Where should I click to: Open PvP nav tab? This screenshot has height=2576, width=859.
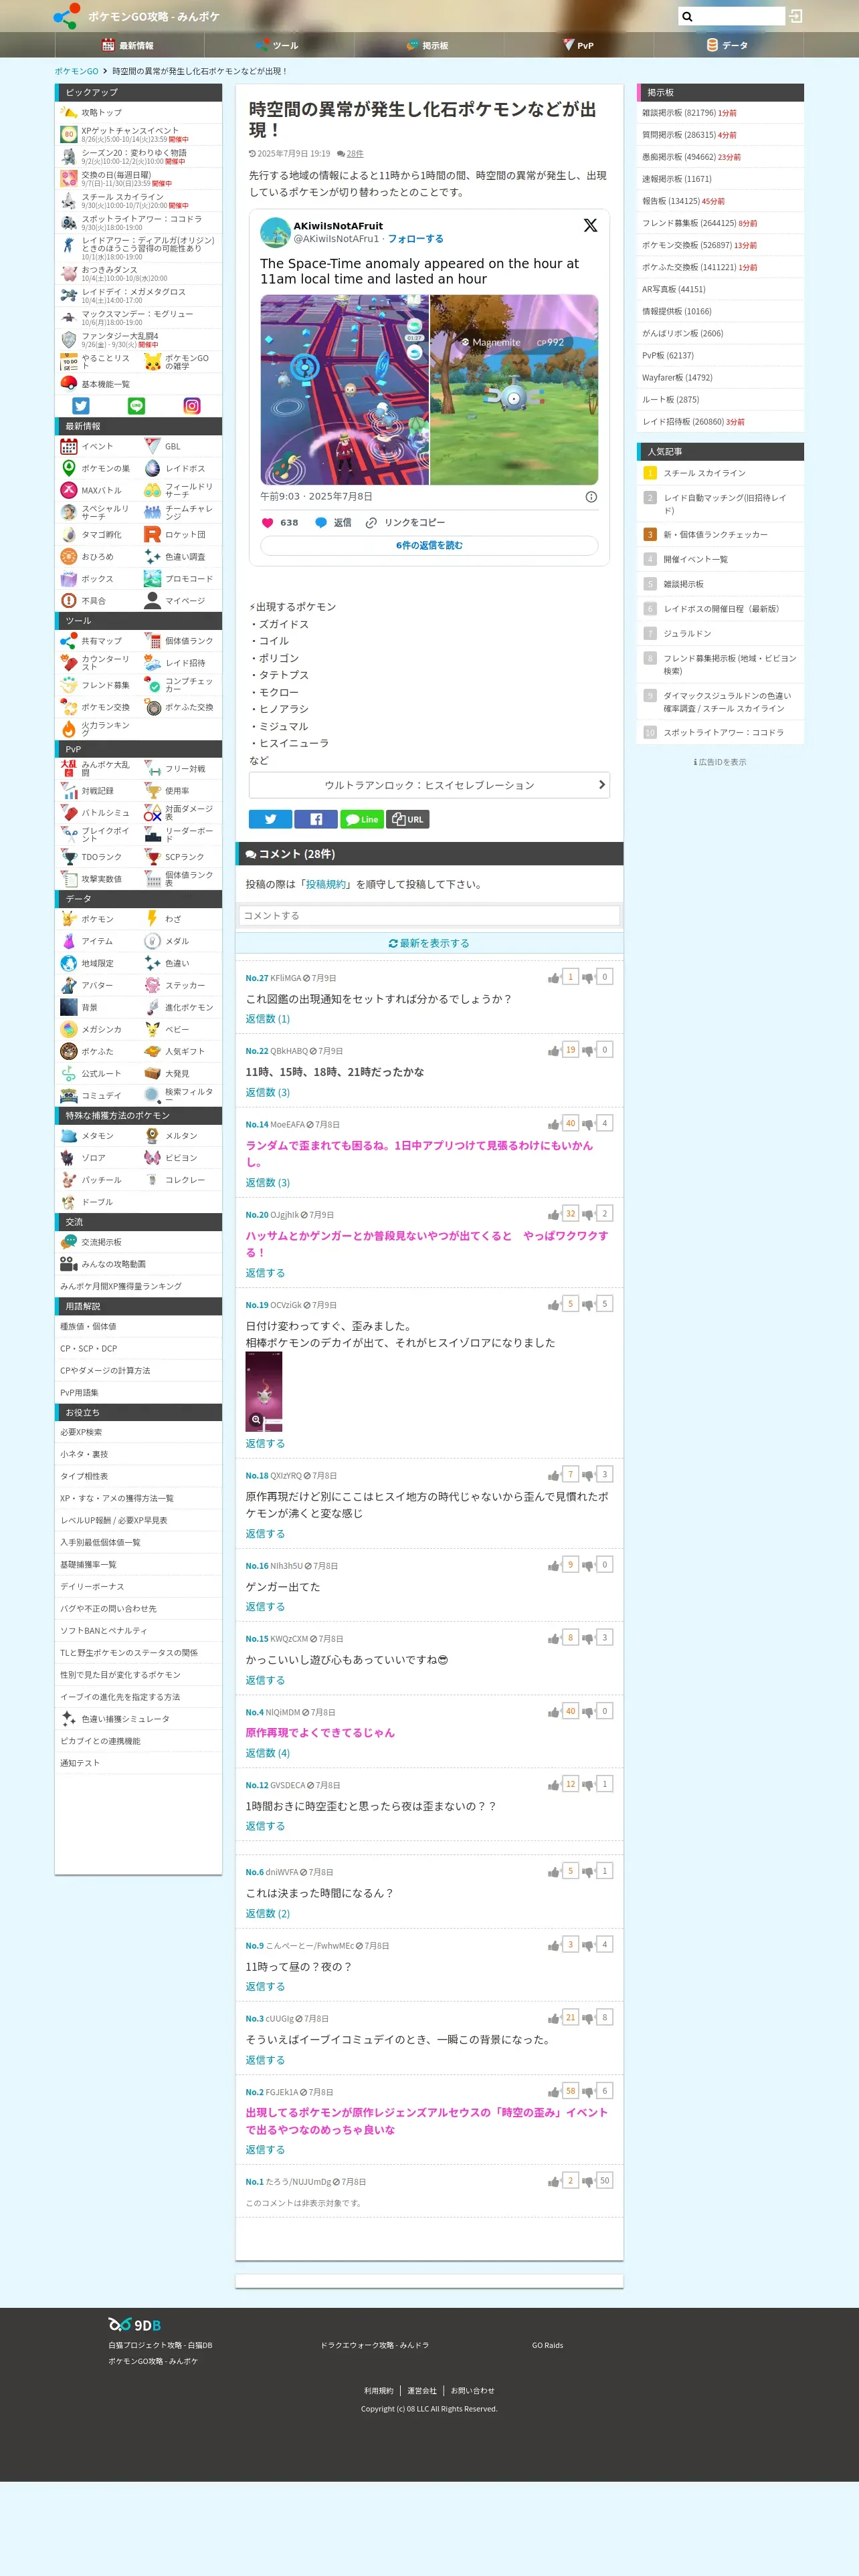578,45
